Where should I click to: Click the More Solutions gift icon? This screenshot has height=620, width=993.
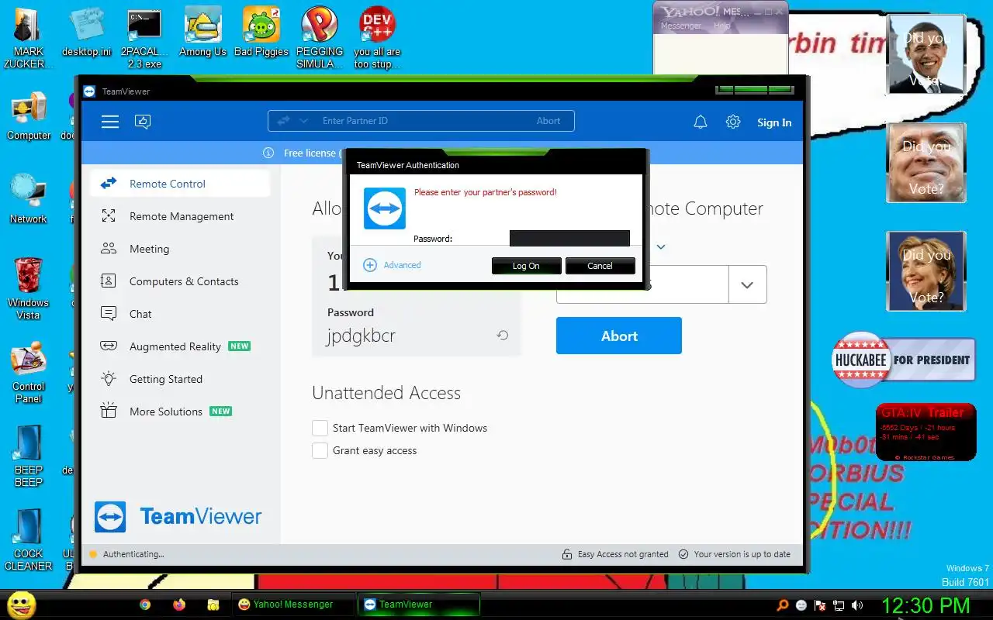tap(109, 412)
